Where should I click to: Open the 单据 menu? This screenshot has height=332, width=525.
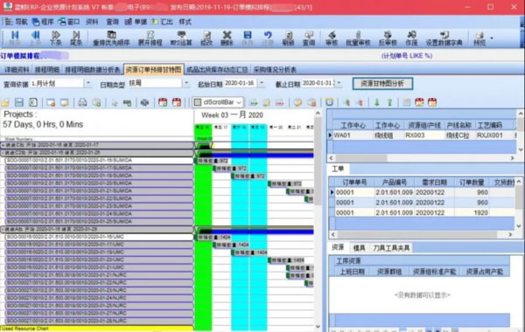(x=136, y=22)
